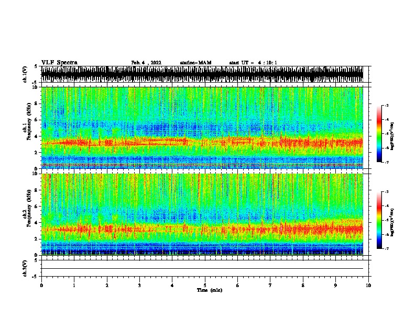
Task: Select the date text "Feb. 4 , 2022"
Action: tap(146, 63)
